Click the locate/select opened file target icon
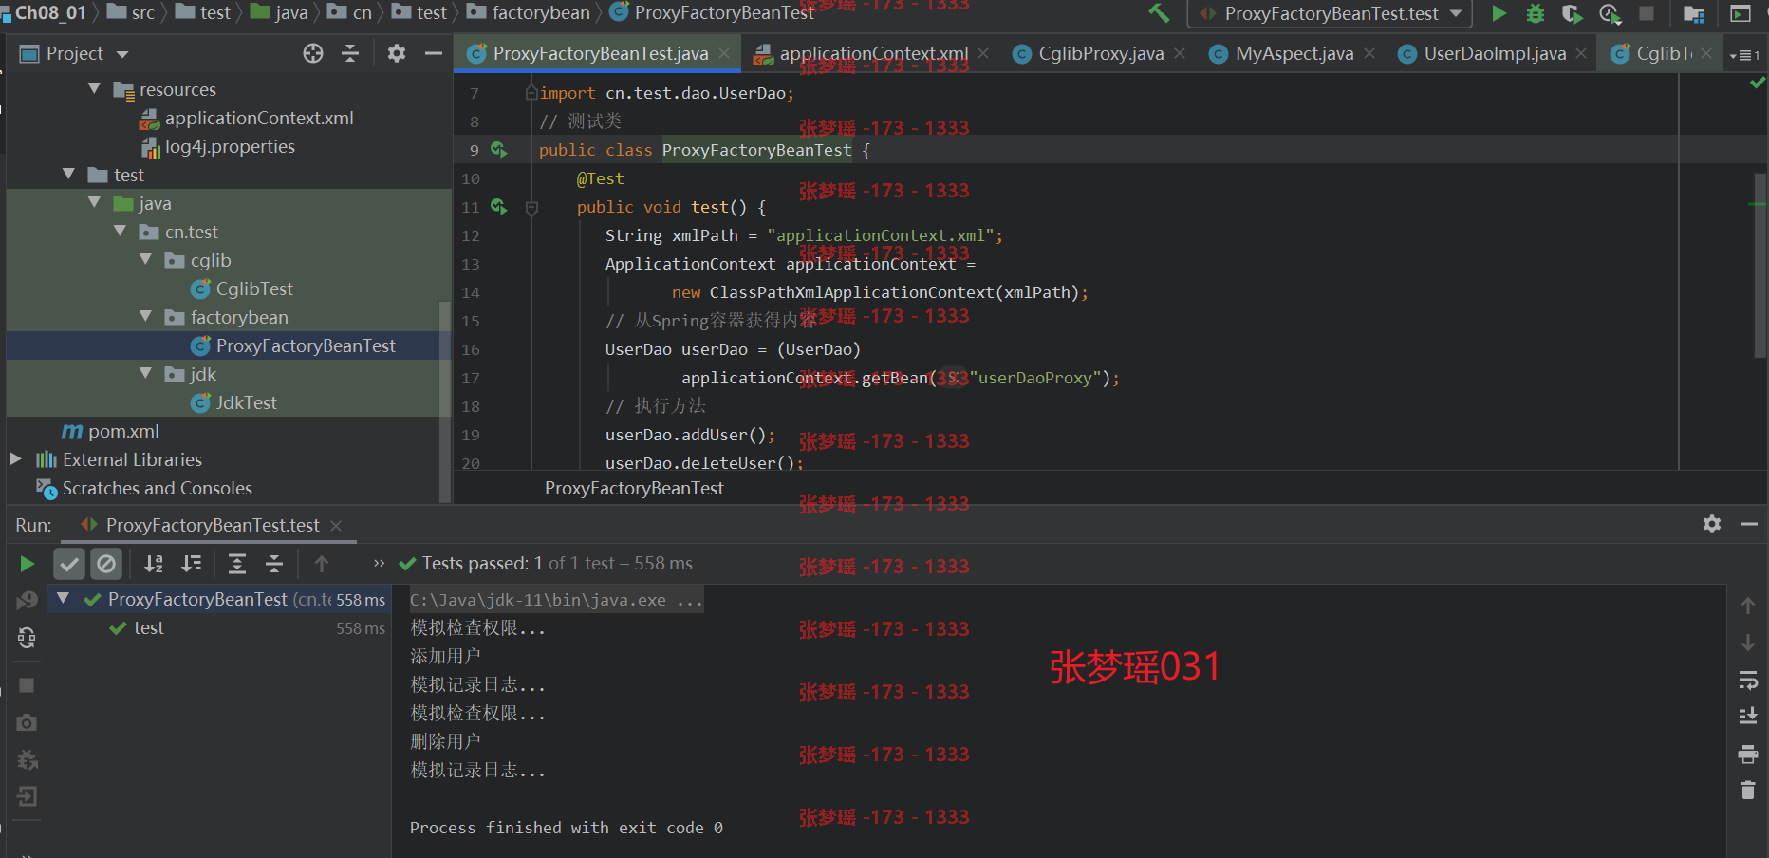Screen dimensions: 1769x858 coord(313,53)
